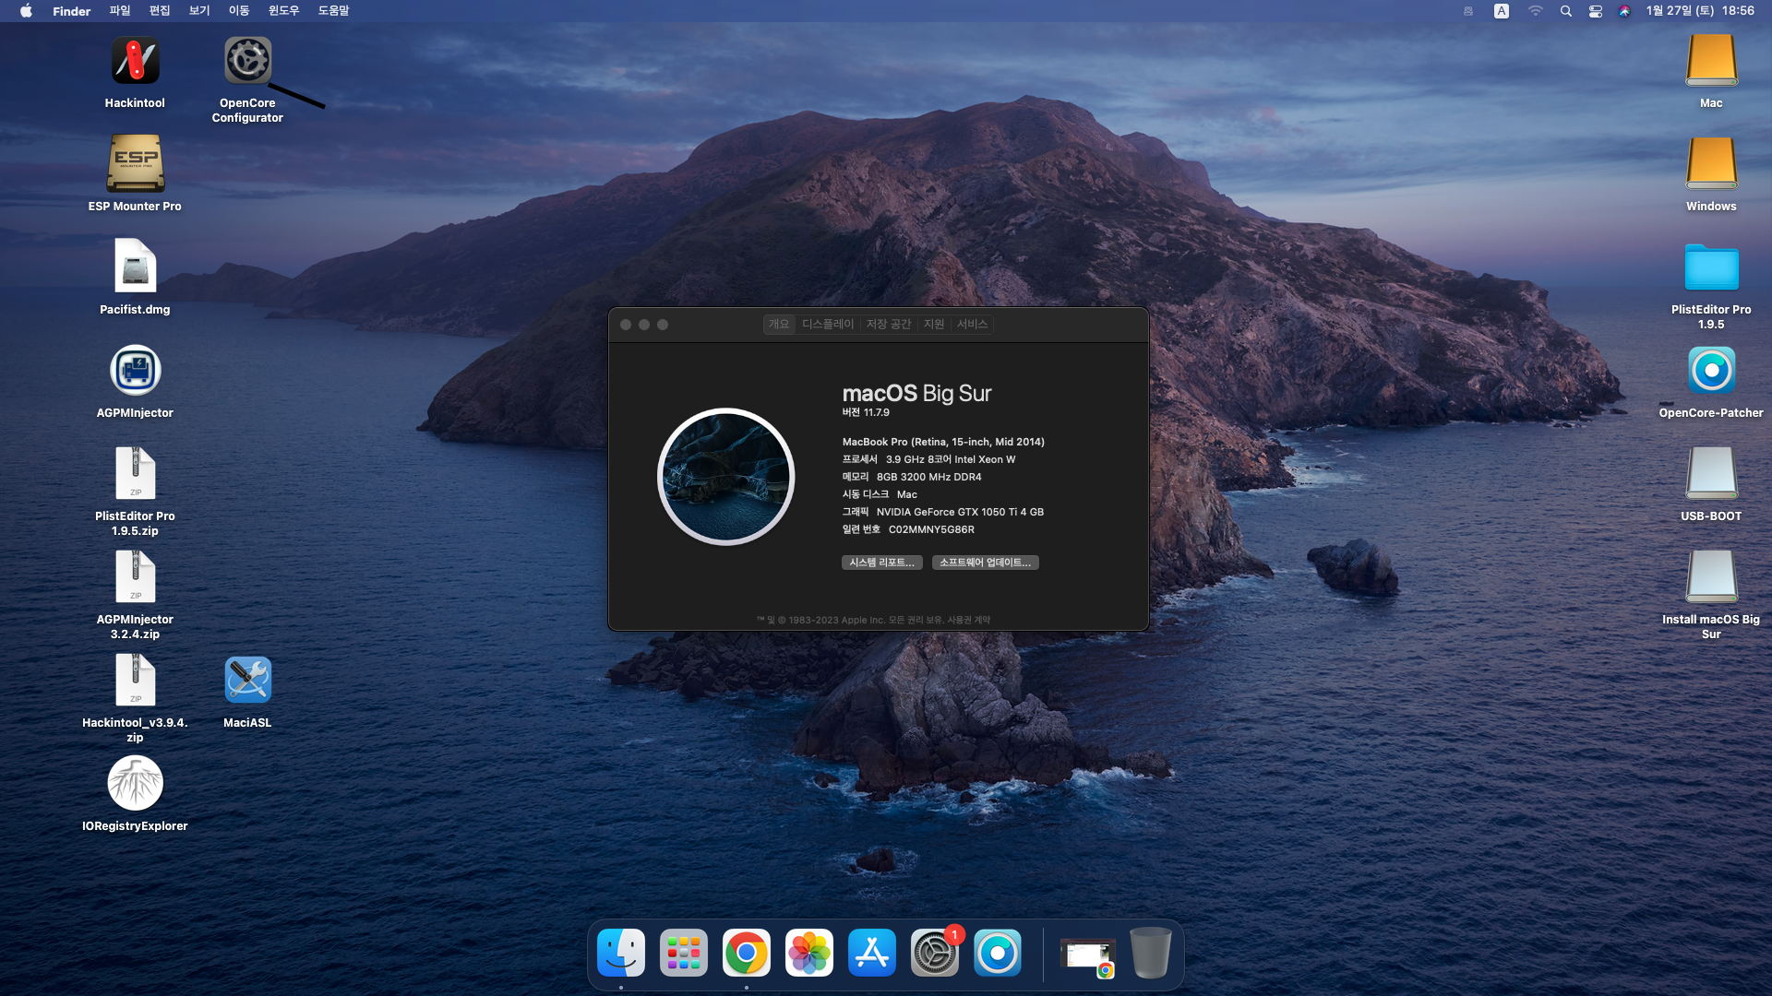Open the date and time notification panel

(1700, 11)
